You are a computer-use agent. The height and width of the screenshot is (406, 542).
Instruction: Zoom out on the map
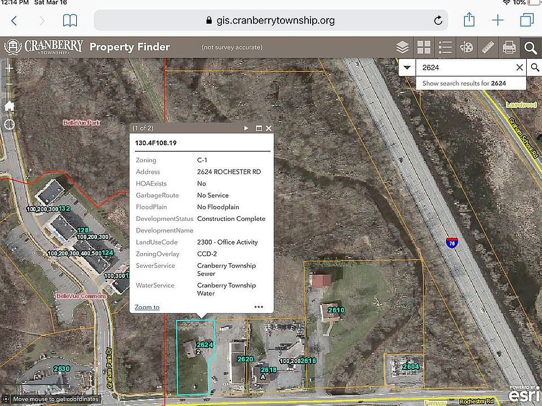click(9, 86)
